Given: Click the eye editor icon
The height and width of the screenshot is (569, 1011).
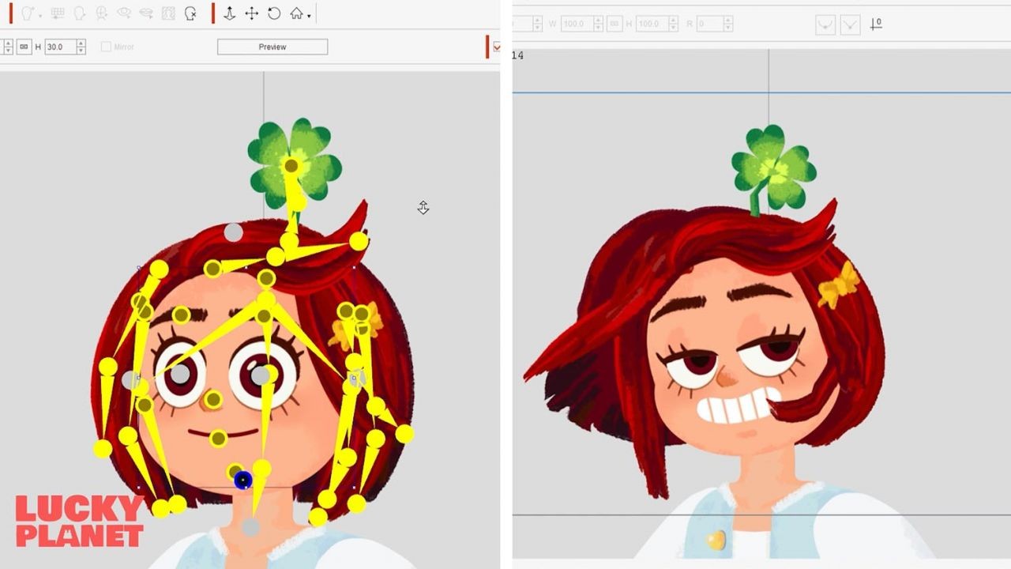Looking at the screenshot, I should (123, 13).
